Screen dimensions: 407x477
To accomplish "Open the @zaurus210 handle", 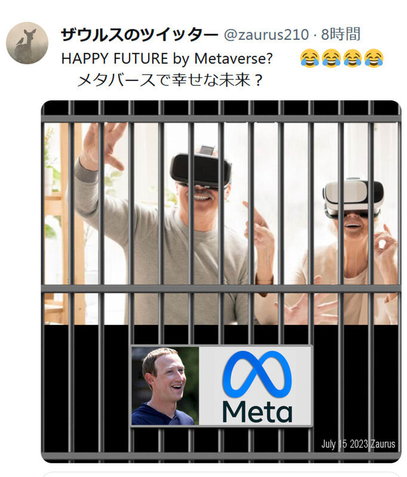I will tap(266, 35).
